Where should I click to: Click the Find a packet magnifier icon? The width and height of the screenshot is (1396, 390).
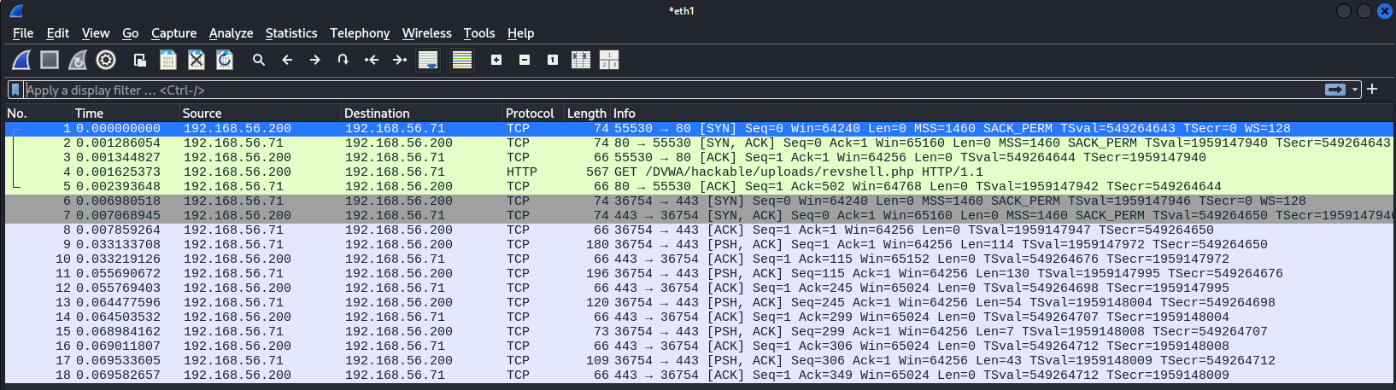click(258, 60)
